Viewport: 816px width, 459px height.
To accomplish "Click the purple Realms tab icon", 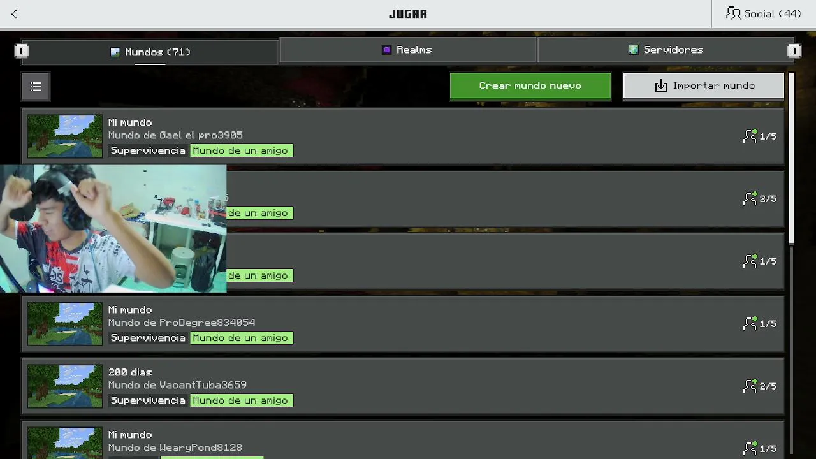I will click(386, 50).
